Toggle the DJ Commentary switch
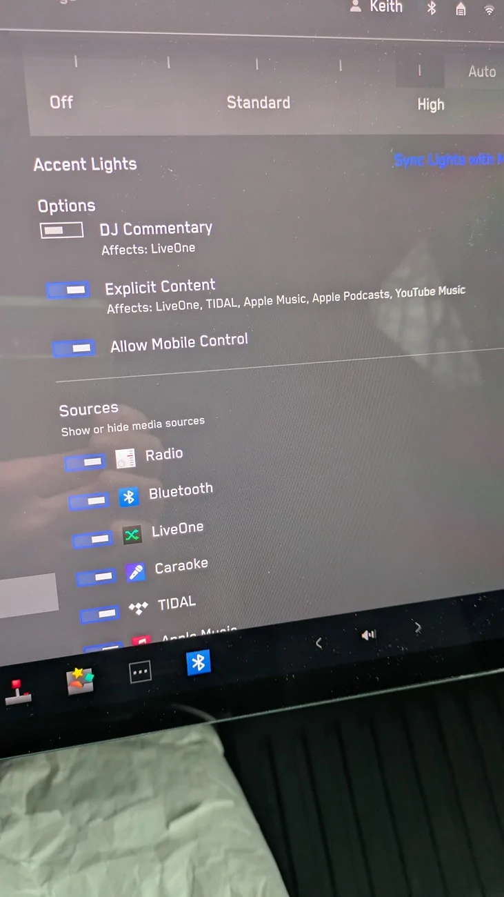This screenshot has height=897, width=504. (62, 230)
